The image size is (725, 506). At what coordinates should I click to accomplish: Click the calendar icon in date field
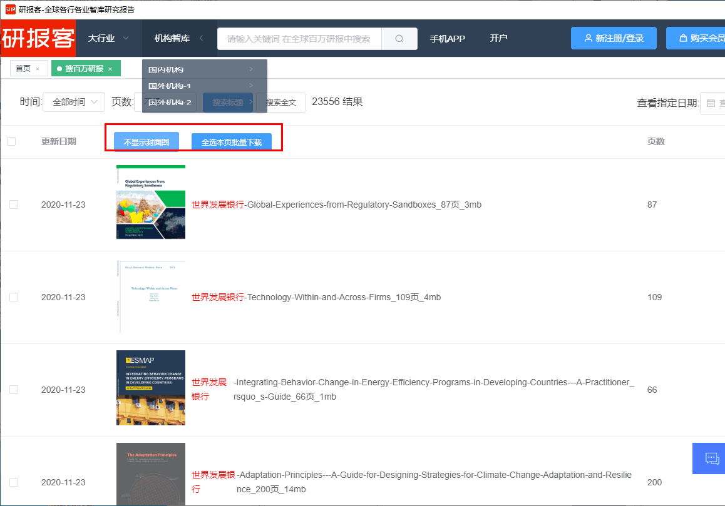point(711,103)
